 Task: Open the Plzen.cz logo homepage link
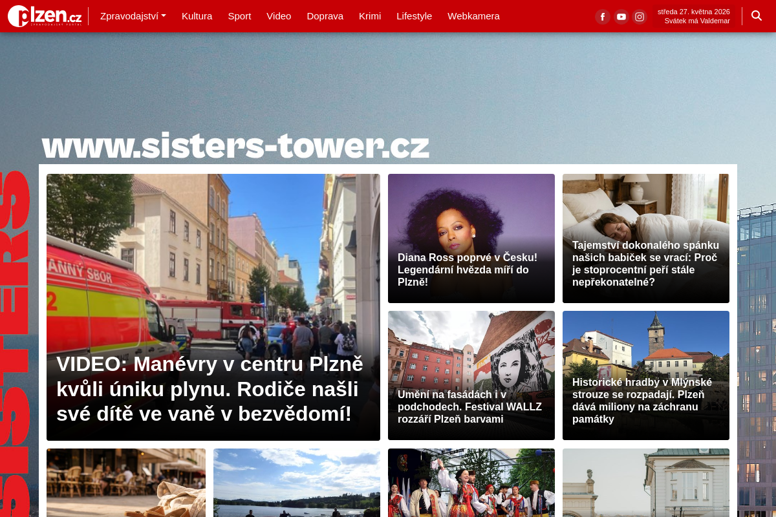tap(45, 16)
